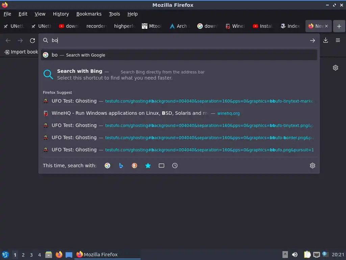
Task: Open the Firefox application menu
Action: coord(338,40)
